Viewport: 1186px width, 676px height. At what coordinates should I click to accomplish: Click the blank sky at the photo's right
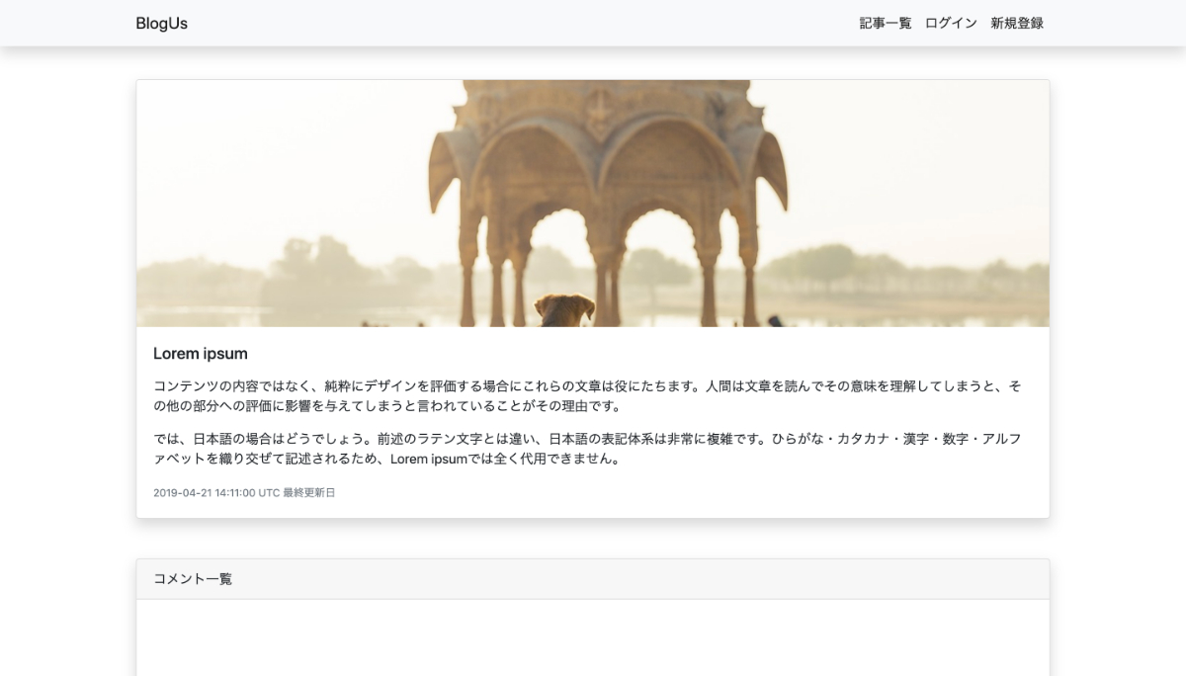[x=939, y=148]
